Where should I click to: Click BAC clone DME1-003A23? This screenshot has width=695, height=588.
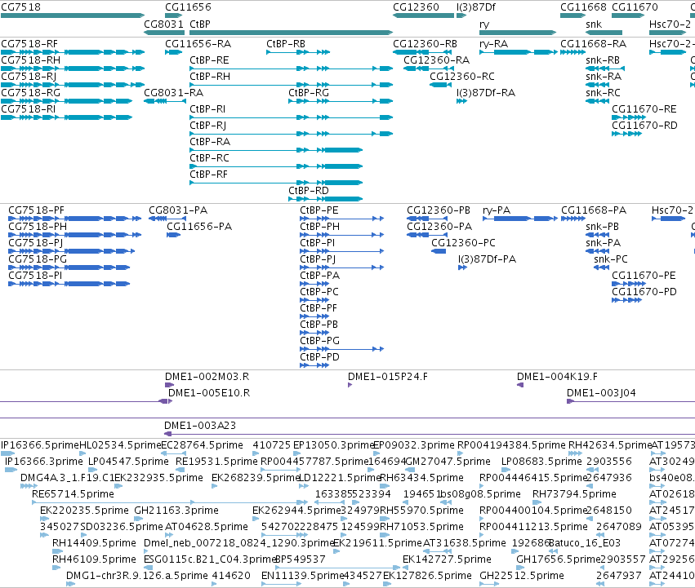(x=430, y=435)
